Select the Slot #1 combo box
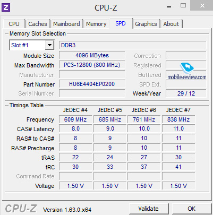 coord(32,45)
